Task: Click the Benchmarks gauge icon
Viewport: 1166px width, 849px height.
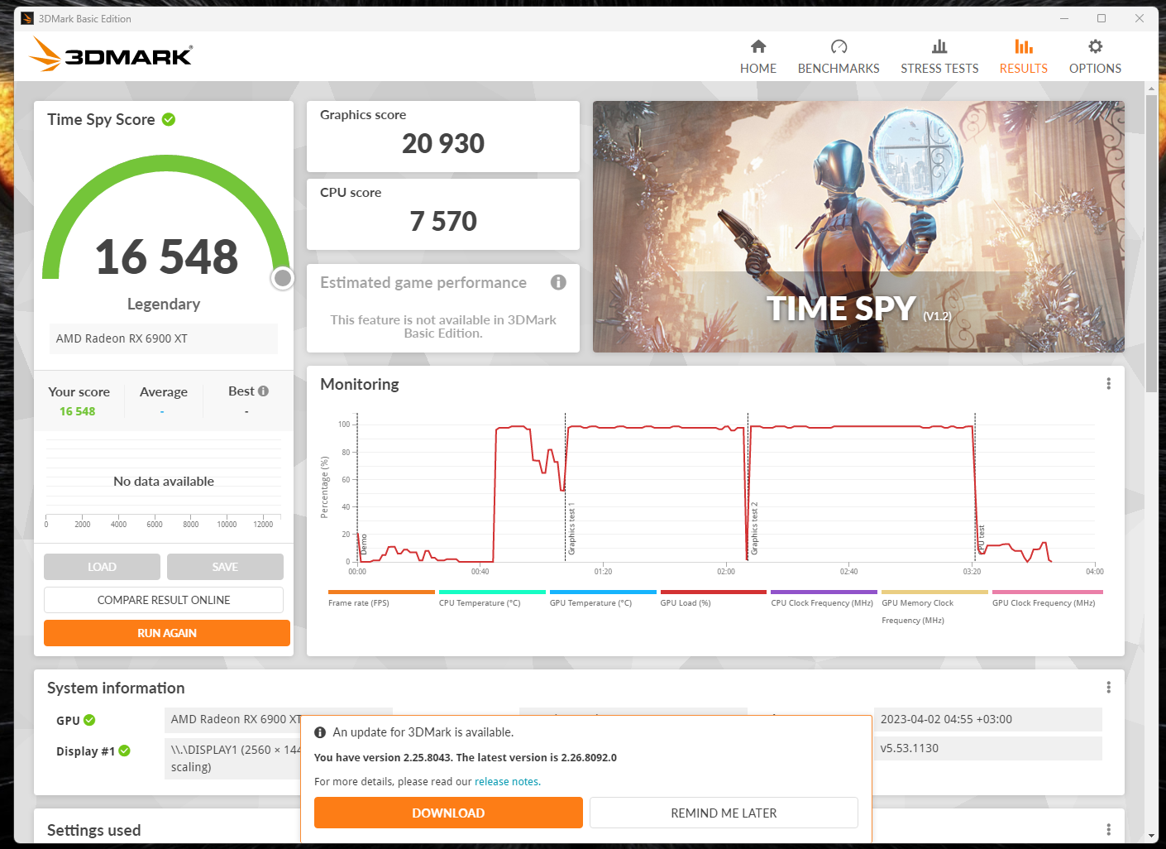Action: pyautogui.click(x=839, y=46)
